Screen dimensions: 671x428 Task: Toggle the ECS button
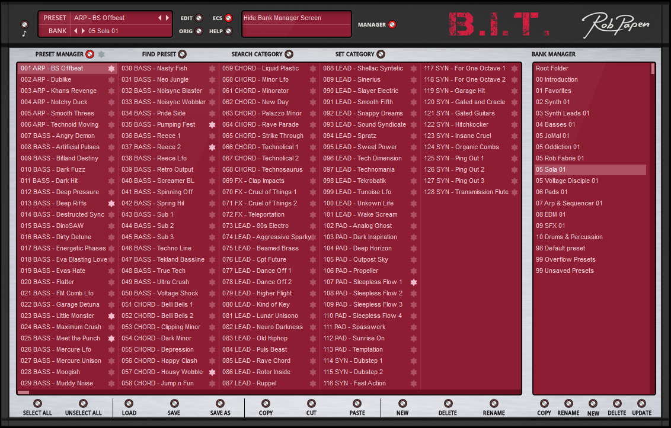[228, 18]
